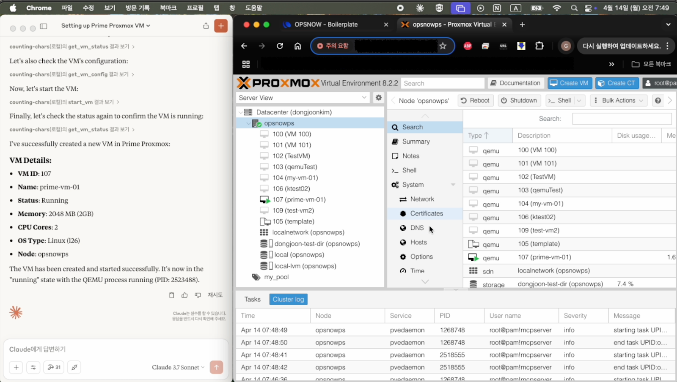
Task: Open the Proxmox help question icon
Action: pos(658,101)
